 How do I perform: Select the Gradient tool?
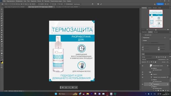tap(2, 37)
